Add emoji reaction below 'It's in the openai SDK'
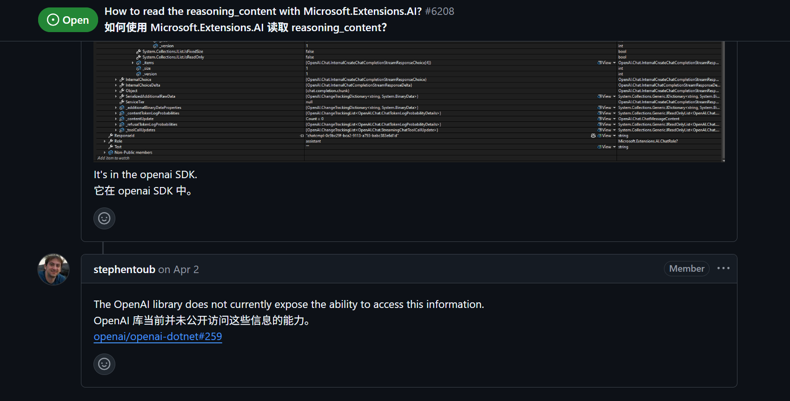Image resolution: width=790 pixels, height=401 pixels. [104, 218]
